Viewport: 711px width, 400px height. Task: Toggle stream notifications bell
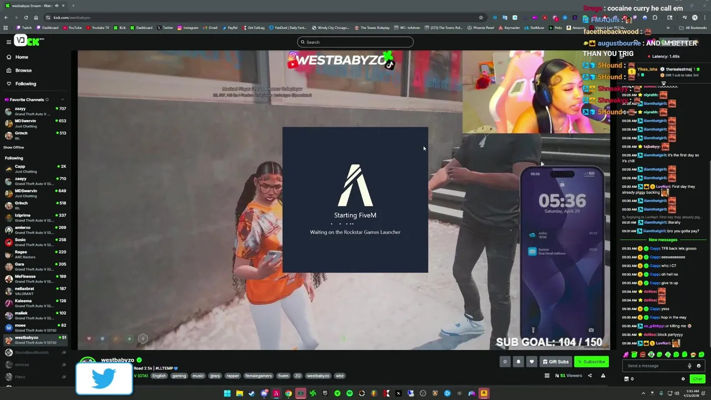click(x=518, y=362)
